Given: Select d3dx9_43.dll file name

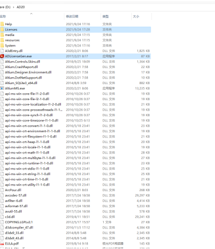Looking at the screenshot, I should pyautogui.click(x=14, y=238).
